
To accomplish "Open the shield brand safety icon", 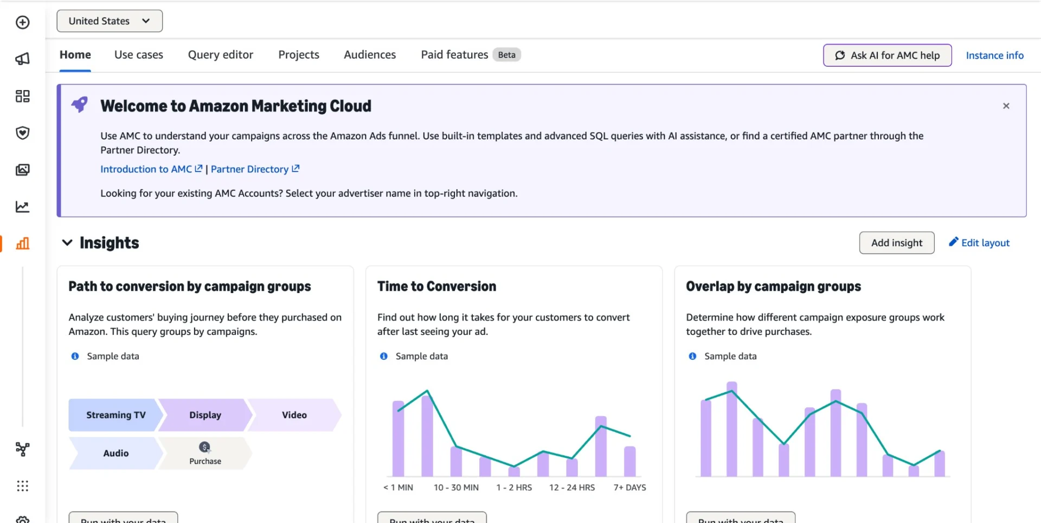I will (x=22, y=133).
